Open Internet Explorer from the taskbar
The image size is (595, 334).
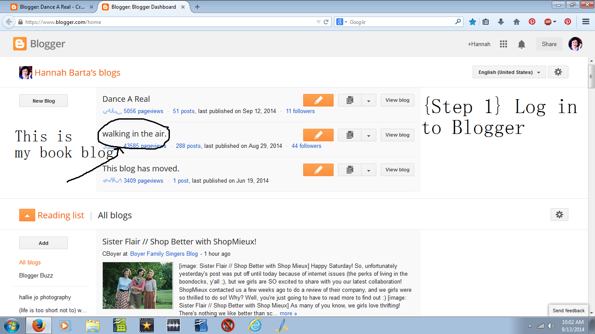point(255,325)
